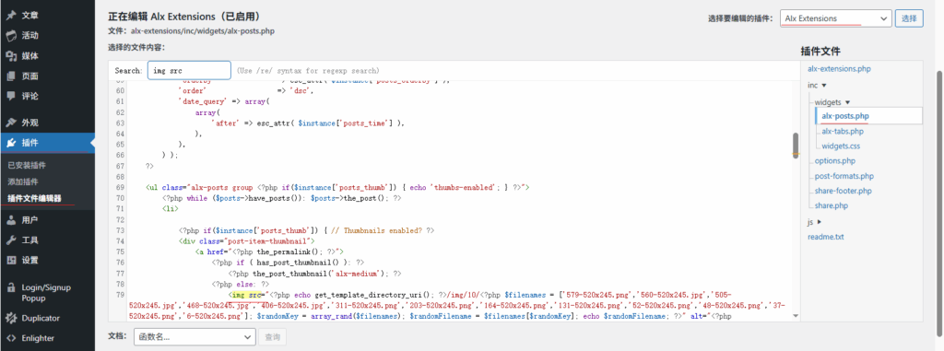Click the code editor scroll-down arrow
The width and height of the screenshot is (944, 351).
(796, 316)
